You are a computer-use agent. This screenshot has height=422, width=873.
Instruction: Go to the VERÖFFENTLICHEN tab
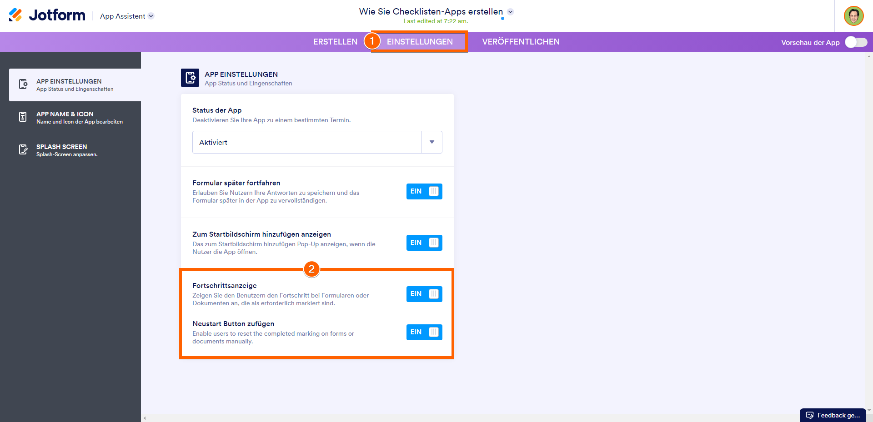tap(521, 42)
